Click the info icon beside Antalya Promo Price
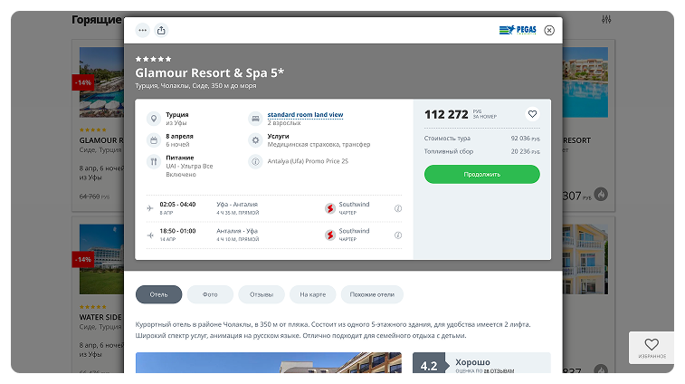This screenshot has width=685, height=384. point(255,162)
